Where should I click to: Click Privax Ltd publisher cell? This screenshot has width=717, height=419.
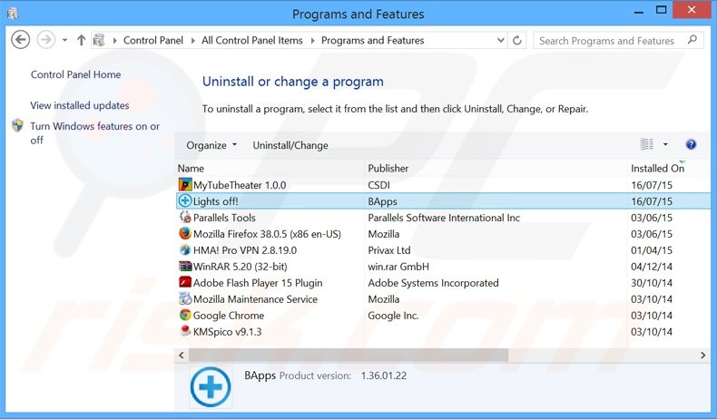(x=389, y=250)
